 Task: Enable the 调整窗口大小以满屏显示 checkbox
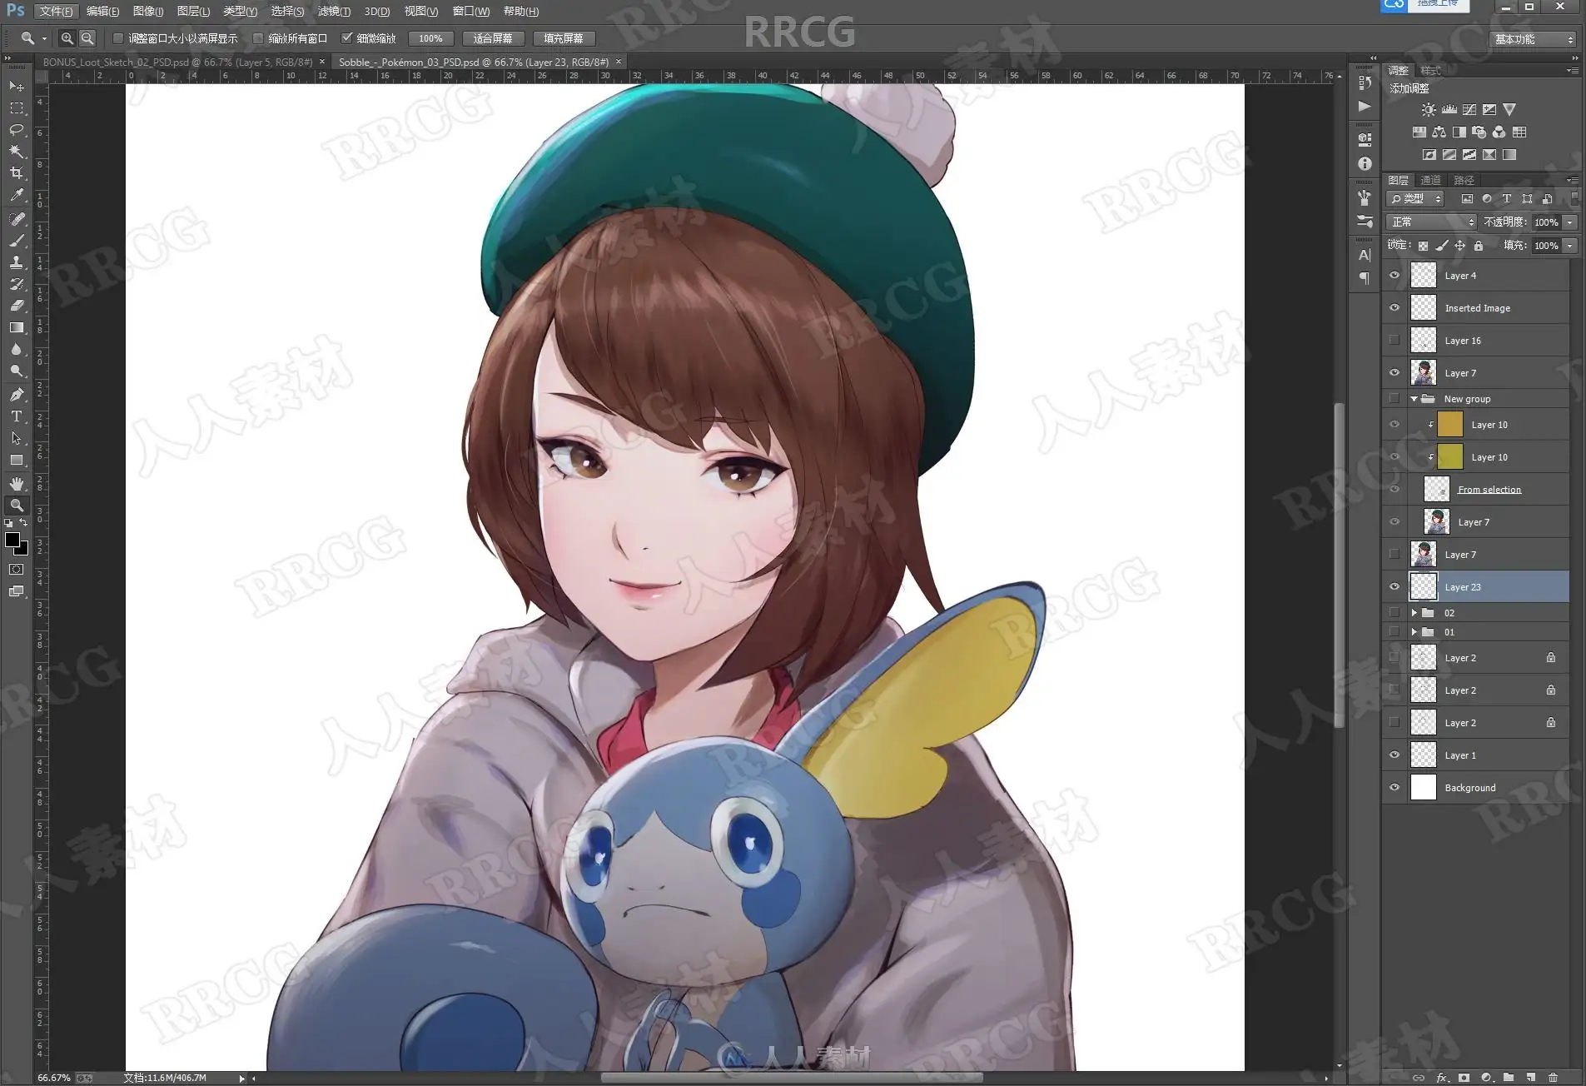(x=118, y=38)
